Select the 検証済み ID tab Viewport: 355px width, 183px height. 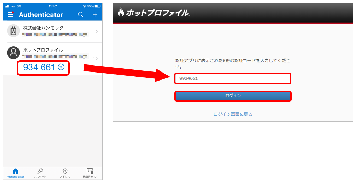pyautogui.click(x=90, y=173)
